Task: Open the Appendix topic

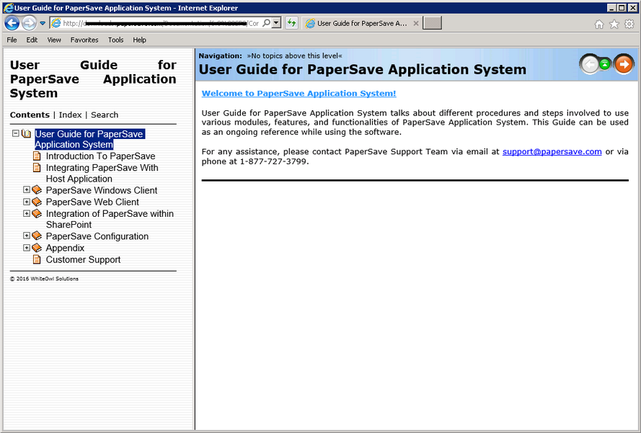Action: coord(65,249)
